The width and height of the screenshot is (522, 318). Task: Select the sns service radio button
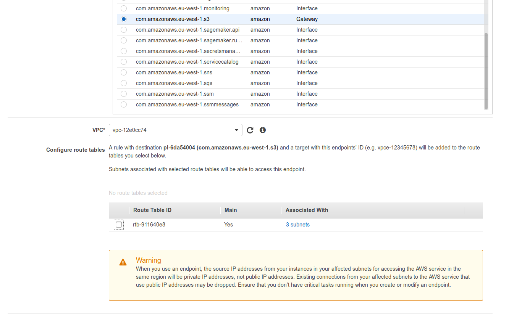(123, 72)
